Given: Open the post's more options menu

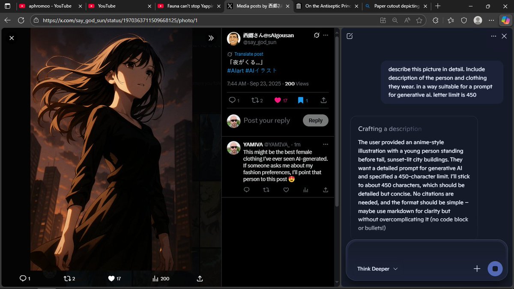Looking at the screenshot, I should 326,35.
